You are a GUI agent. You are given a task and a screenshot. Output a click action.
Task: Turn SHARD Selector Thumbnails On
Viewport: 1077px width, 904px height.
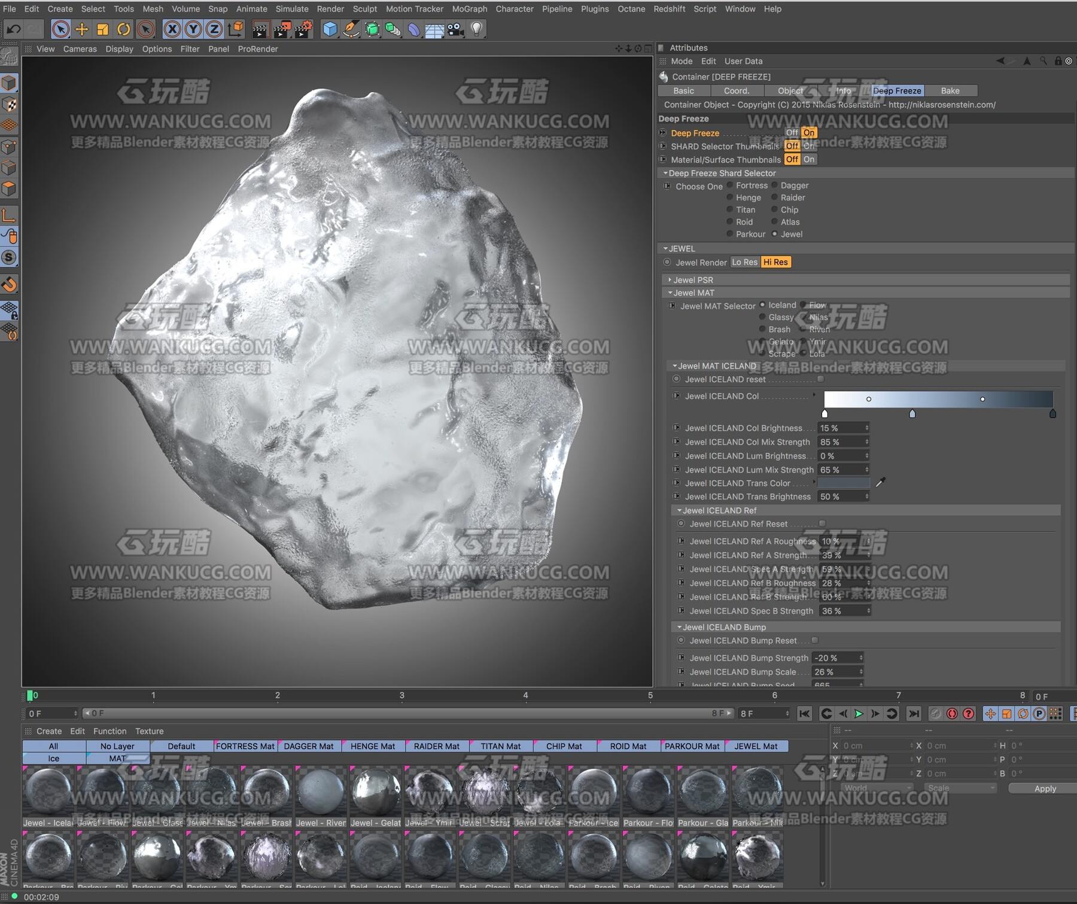(x=809, y=146)
